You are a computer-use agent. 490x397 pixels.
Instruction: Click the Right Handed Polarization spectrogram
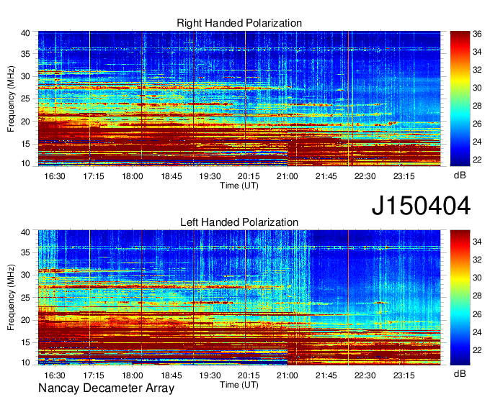point(239,99)
